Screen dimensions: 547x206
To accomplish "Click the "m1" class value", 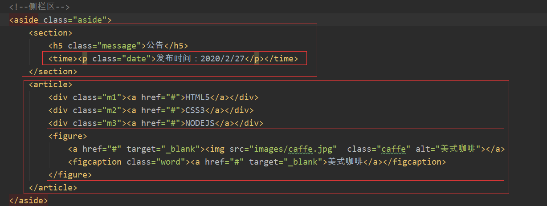I will click(112, 97).
